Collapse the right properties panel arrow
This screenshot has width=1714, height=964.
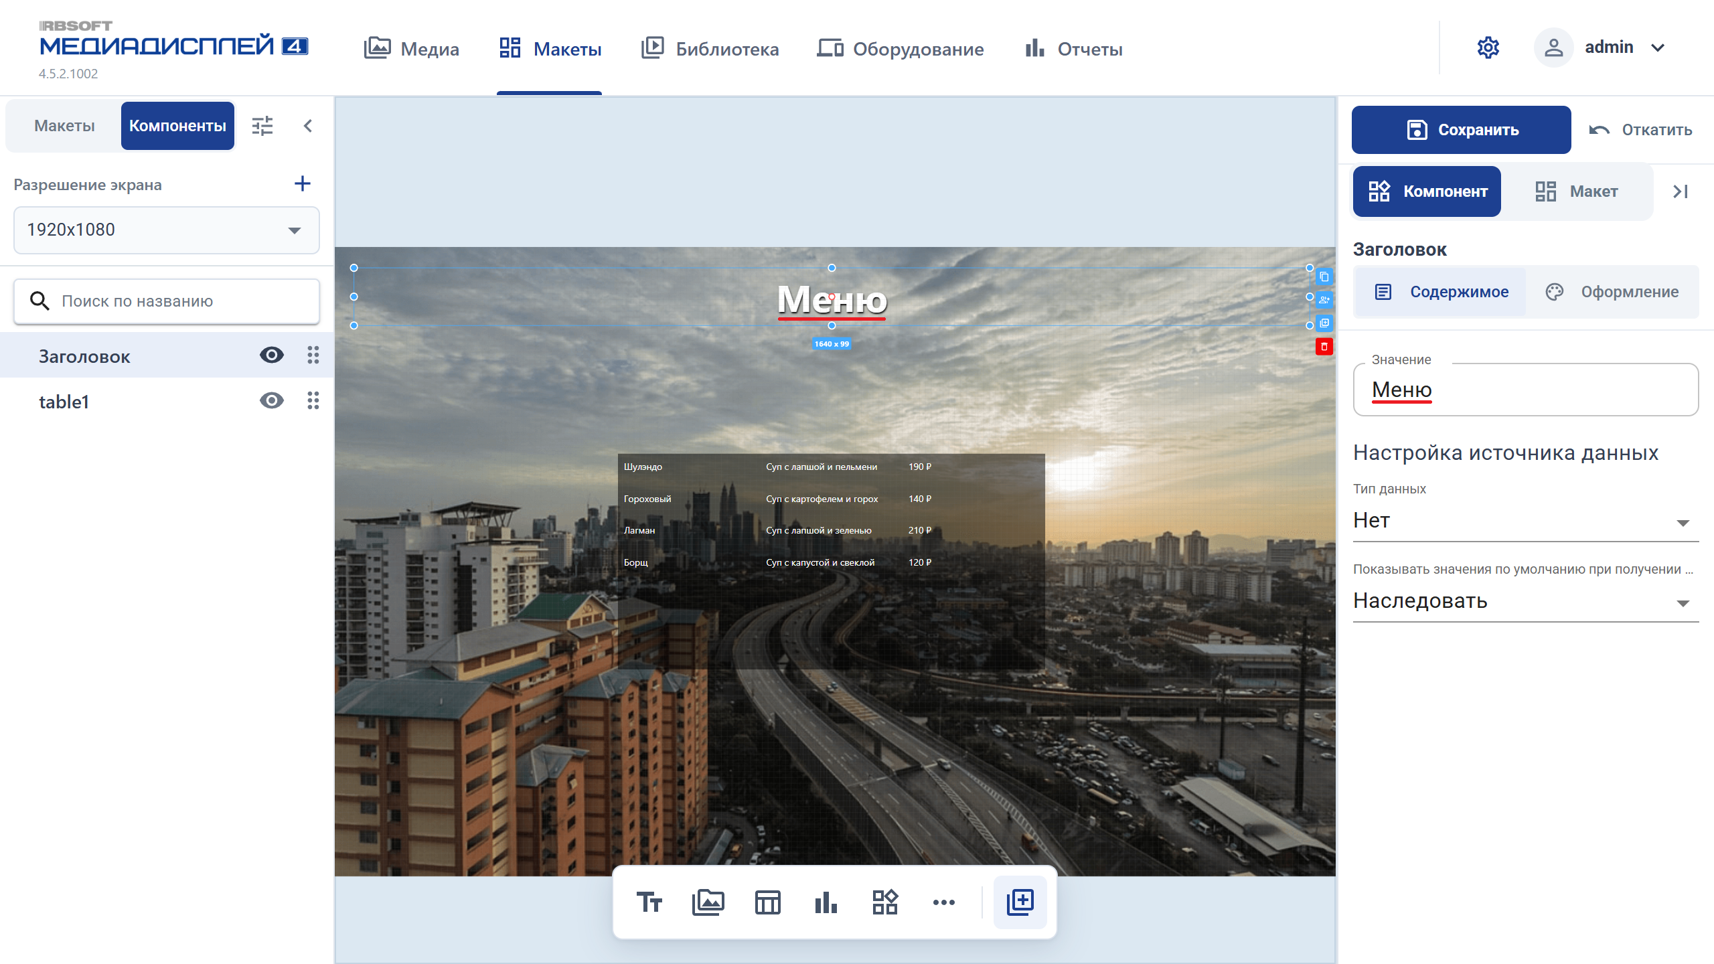click(x=1681, y=191)
